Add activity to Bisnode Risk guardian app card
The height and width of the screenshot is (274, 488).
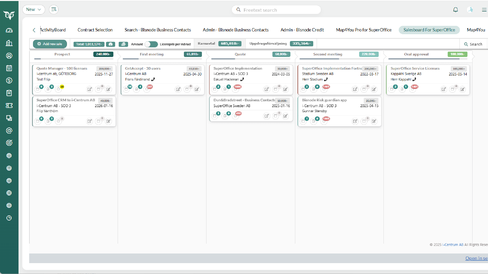364,121
